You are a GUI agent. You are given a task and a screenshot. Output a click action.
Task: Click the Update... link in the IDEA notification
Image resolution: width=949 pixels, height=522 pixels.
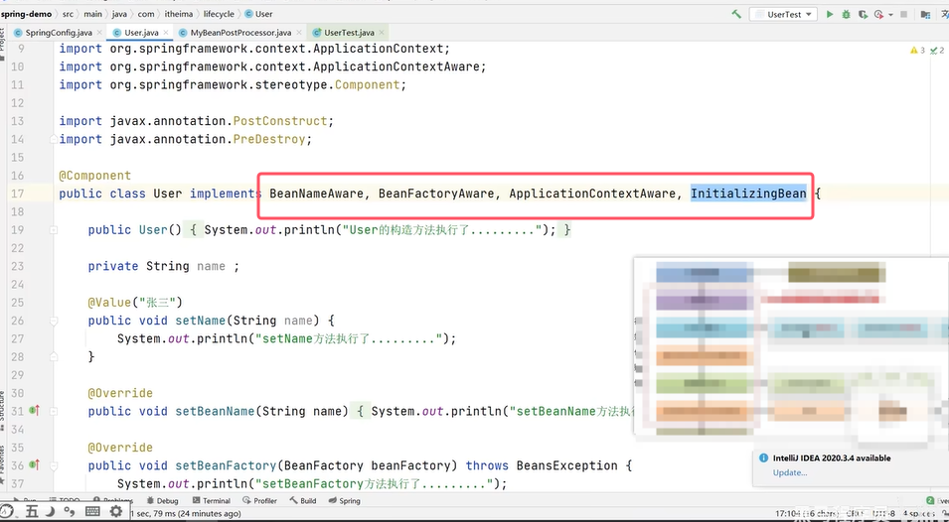point(790,472)
